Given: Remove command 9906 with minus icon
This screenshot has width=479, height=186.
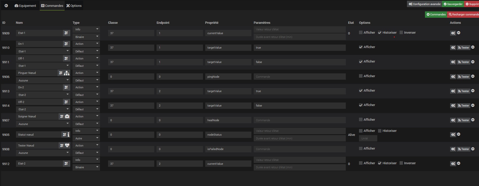Looking at the screenshot, I should pyautogui.click(x=473, y=76).
